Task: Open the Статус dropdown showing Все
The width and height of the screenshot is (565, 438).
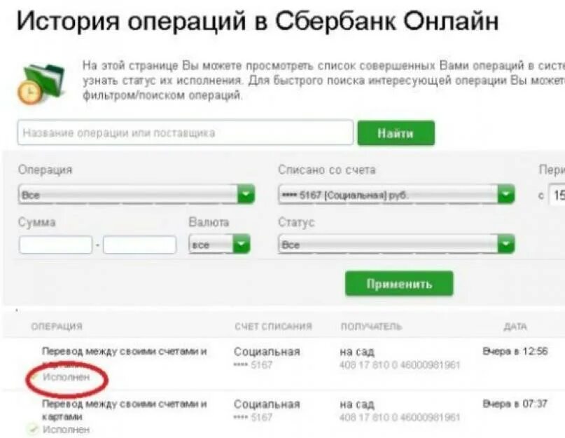Action: (396, 245)
